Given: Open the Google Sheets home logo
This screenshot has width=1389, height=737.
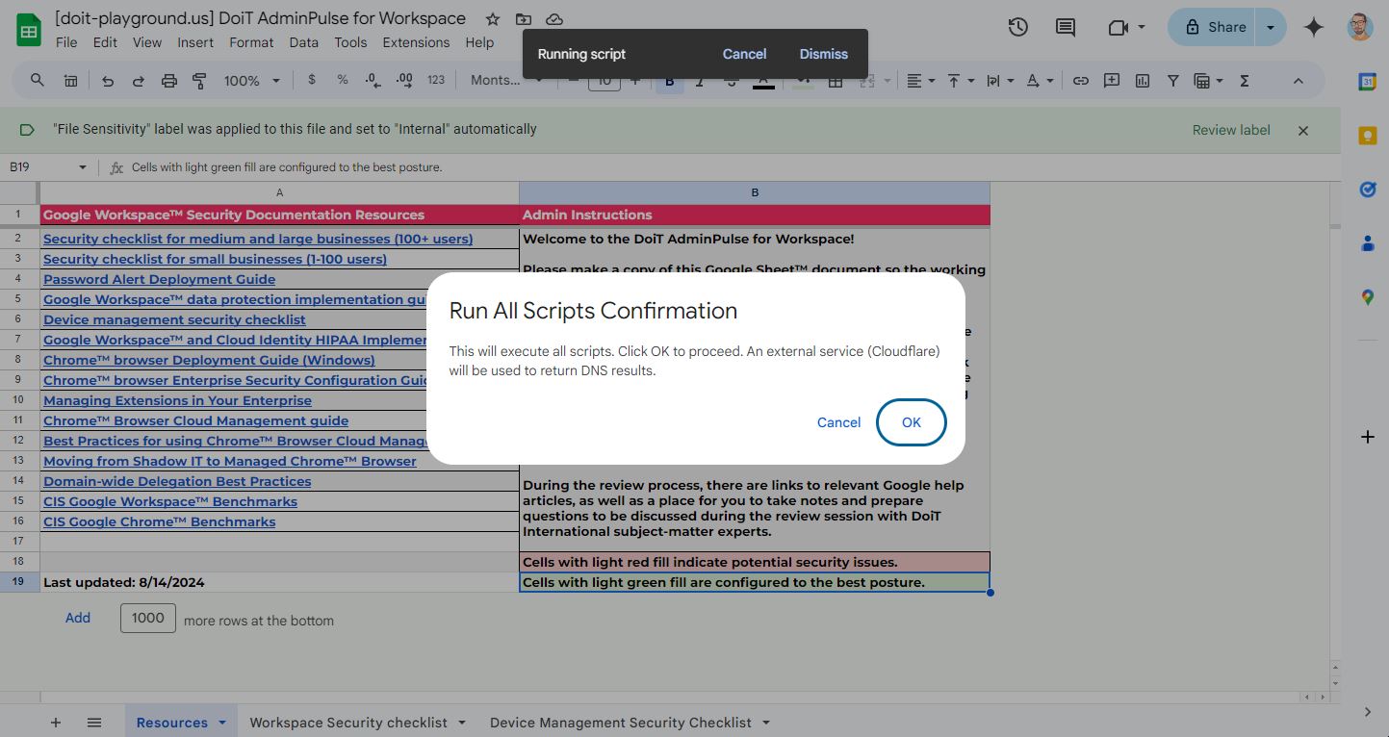Looking at the screenshot, I should click(x=29, y=30).
